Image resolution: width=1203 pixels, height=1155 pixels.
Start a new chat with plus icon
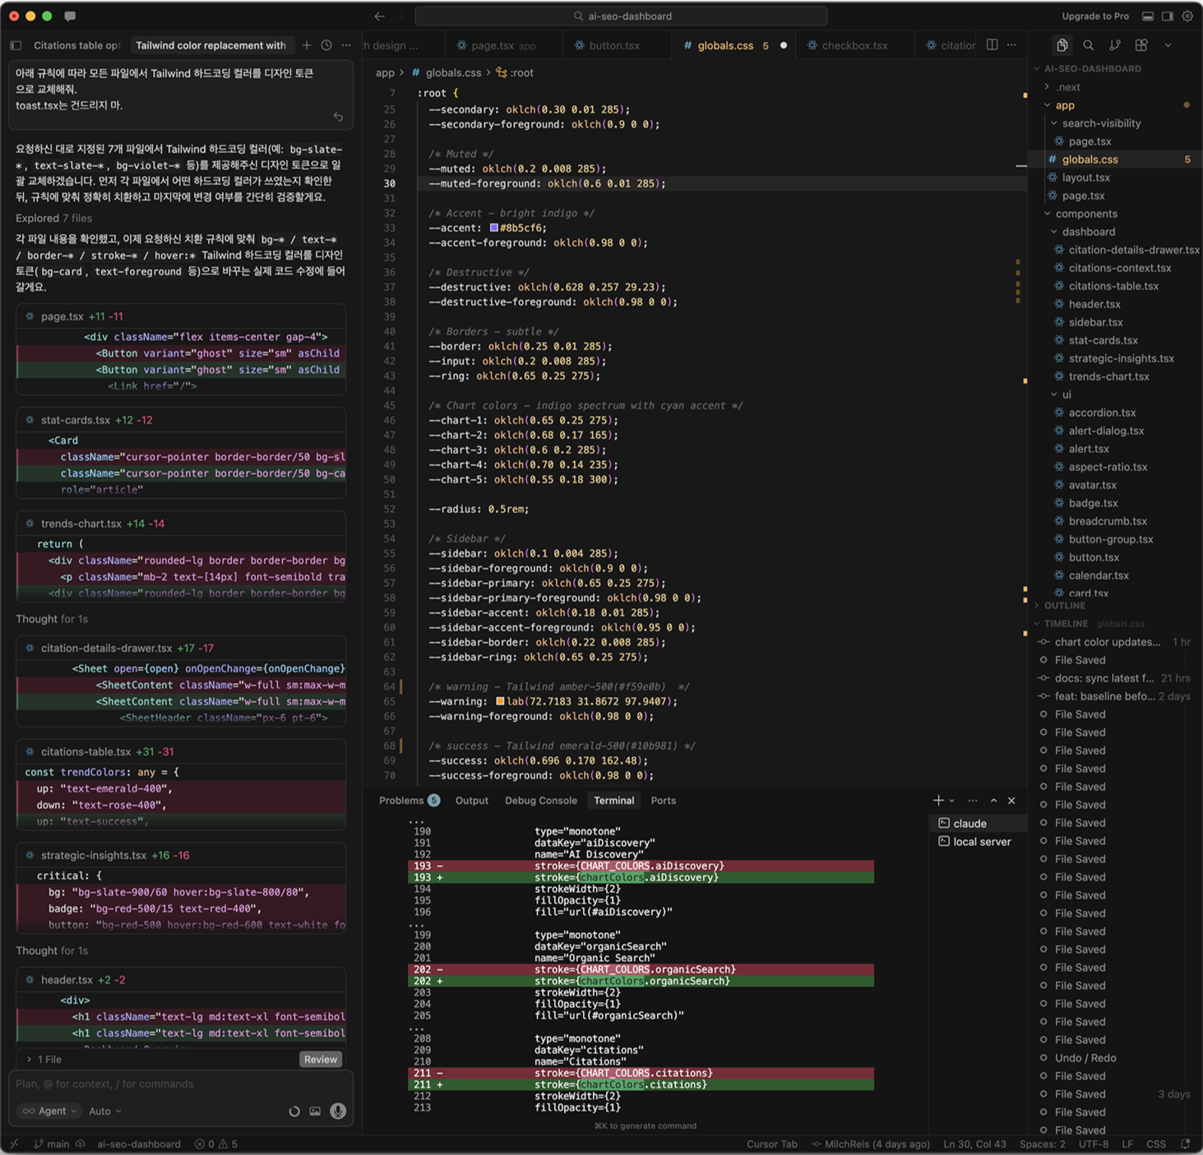307,45
